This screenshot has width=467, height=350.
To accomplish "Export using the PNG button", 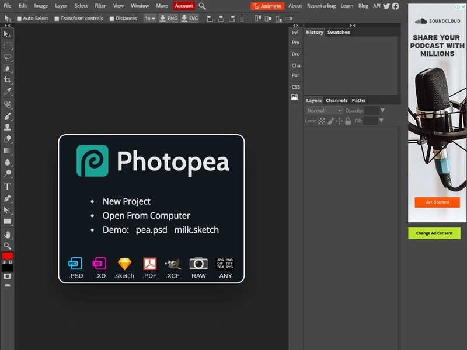I will click(x=168, y=19).
